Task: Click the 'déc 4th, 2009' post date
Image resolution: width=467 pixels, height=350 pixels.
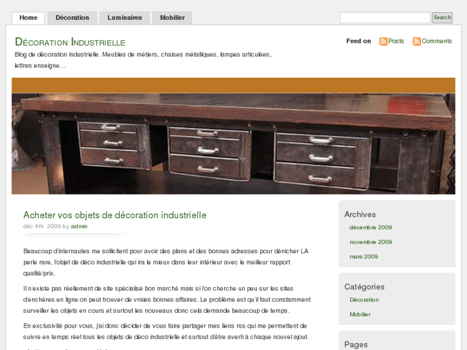Action: click(42, 227)
